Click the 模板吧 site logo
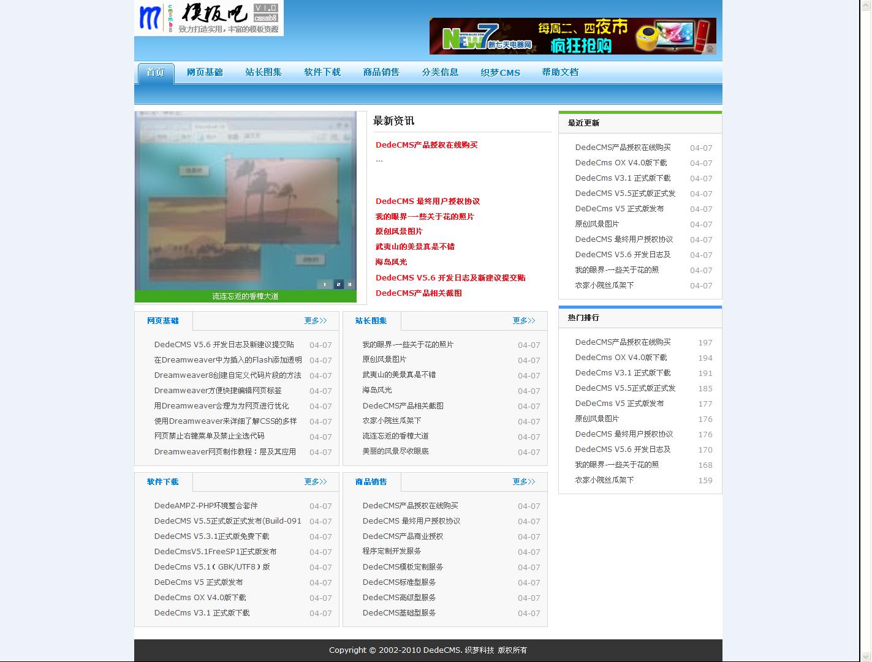This screenshot has height=662, width=872. click(209, 18)
